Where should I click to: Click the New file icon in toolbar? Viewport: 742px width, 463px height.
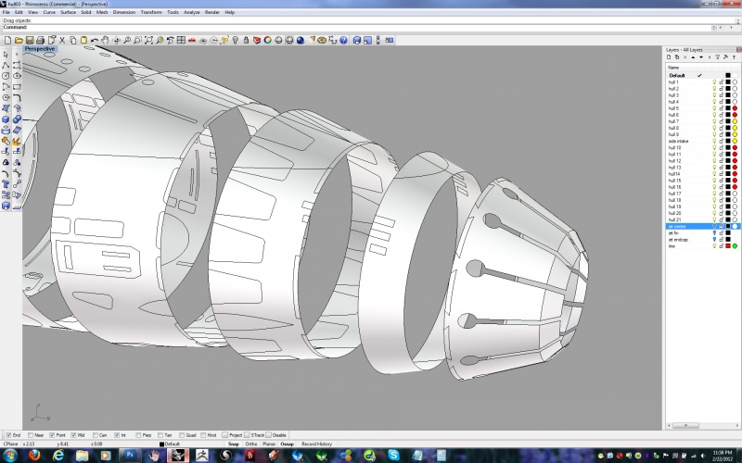[x=8, y=40]
